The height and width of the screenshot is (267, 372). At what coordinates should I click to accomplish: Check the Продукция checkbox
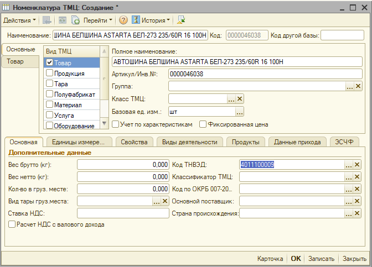pyautogui.click(x=50, y=73)
